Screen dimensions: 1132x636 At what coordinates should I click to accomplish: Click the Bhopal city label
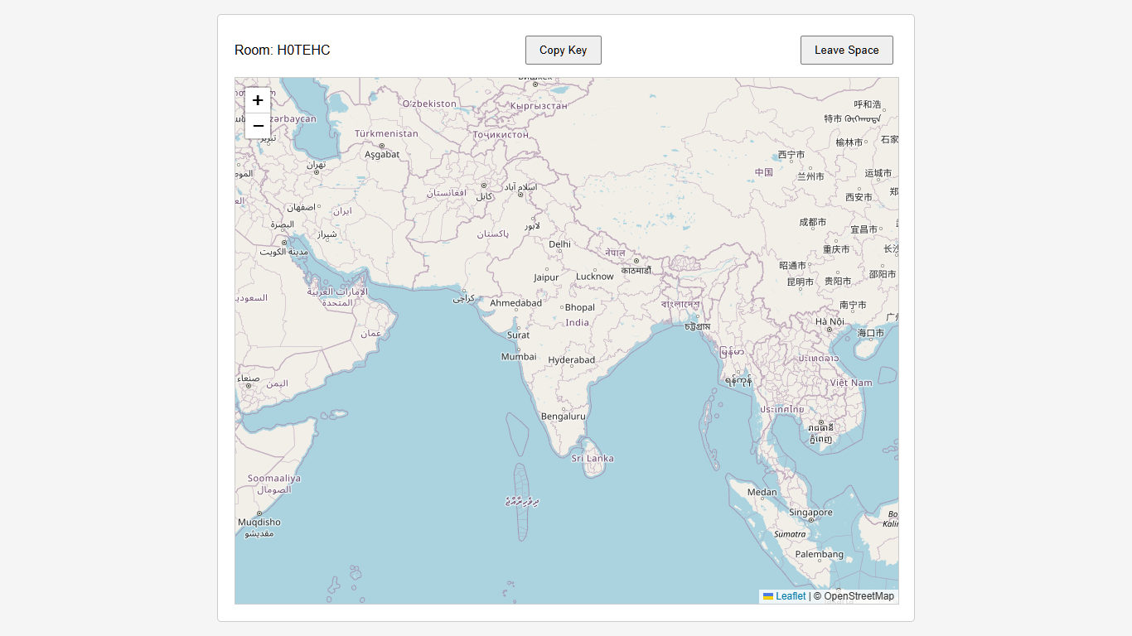click(580, 307)
